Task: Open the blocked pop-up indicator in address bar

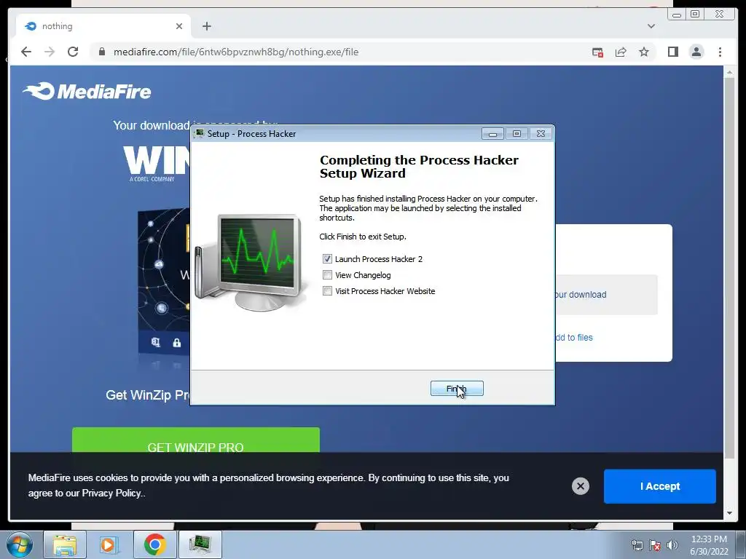Action: click(x=597, y=52)
